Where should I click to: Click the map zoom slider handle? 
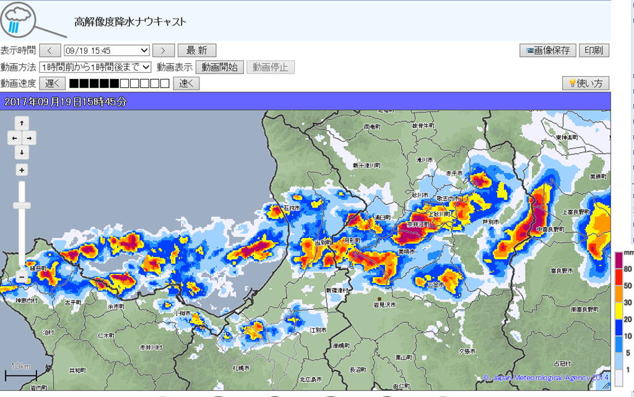(x=22, y=205)
